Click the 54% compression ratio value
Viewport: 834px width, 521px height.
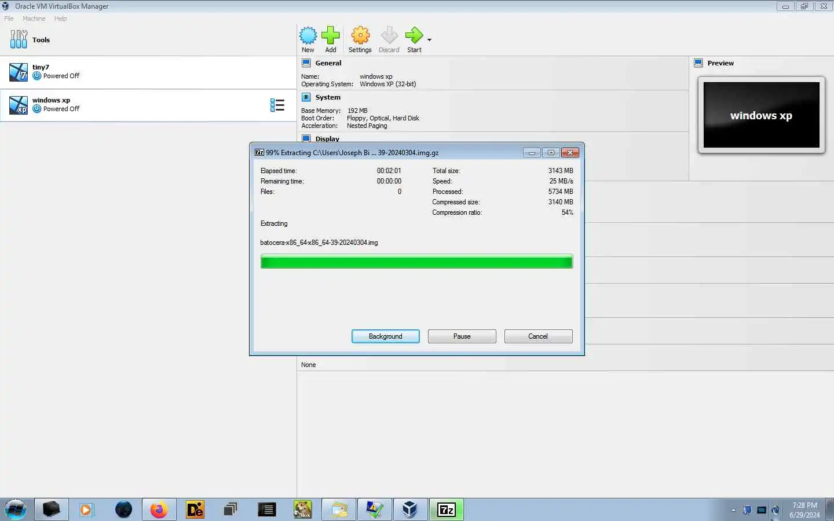(567, 212)
